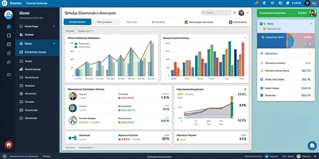Open the red round button at the rail bottom
The height and width of the screenshot is (159, 319).
click(x=8, y=145)
